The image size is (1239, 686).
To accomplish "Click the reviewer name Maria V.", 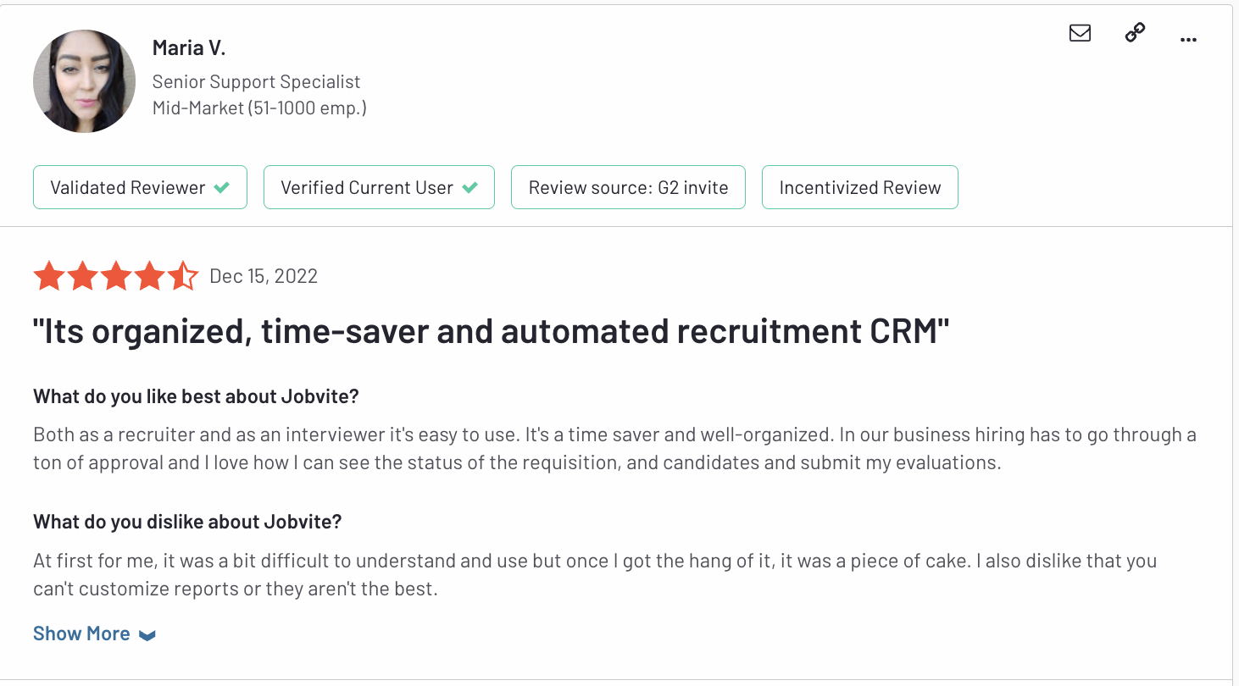I will coord(189,48).
